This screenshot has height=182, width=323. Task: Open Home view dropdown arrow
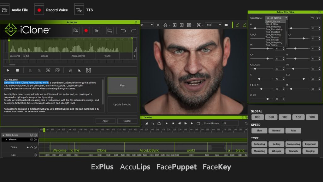coord(169,26)
